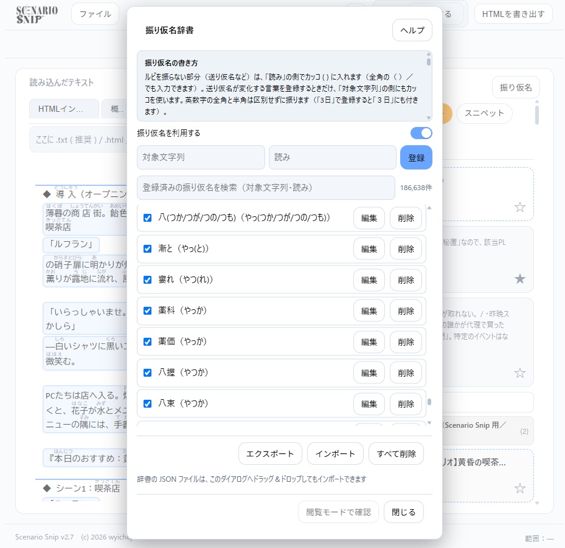
Task: Click 閲覧モードで確認 button
Action: click(x=338, y=512)
